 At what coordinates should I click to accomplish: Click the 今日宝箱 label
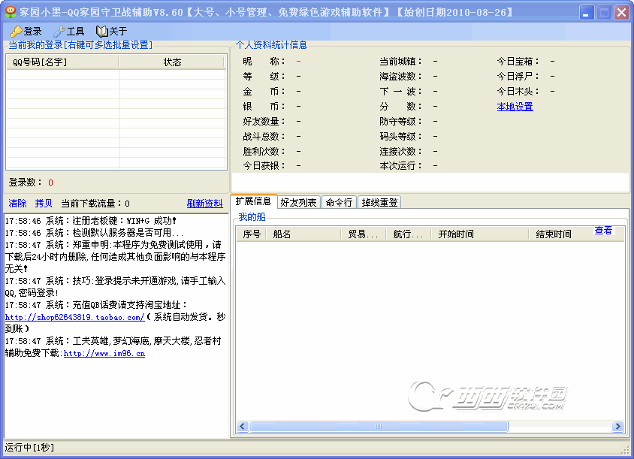518,62
